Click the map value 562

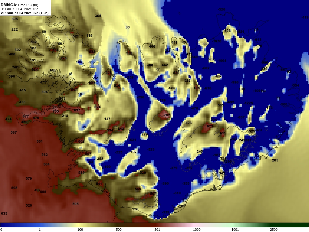coord(44,155)
